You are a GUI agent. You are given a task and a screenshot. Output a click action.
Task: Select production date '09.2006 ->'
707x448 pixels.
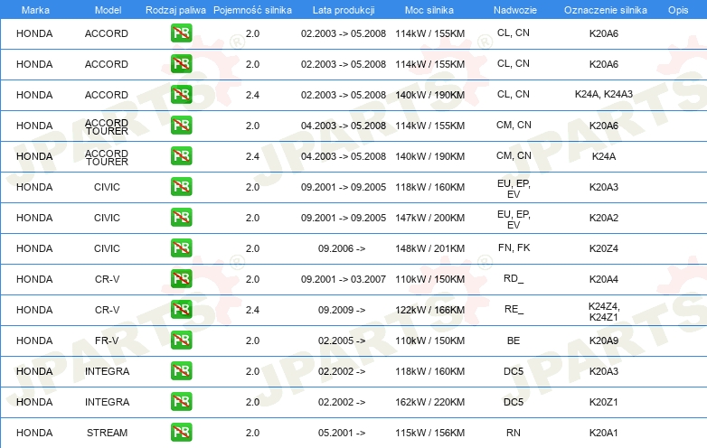[342, 248]
